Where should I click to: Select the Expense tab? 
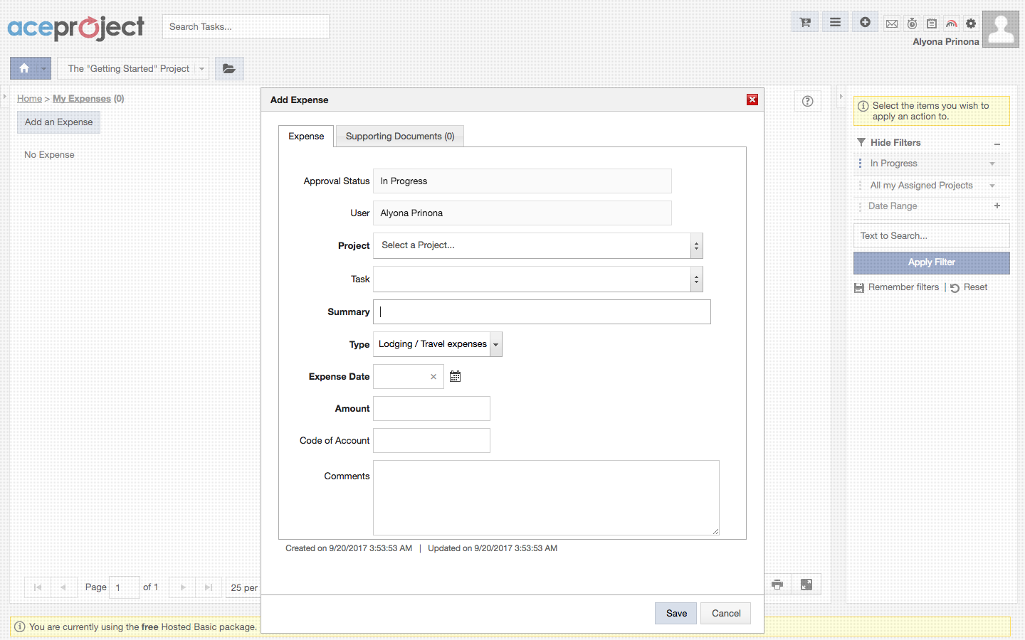coord(306,137)
